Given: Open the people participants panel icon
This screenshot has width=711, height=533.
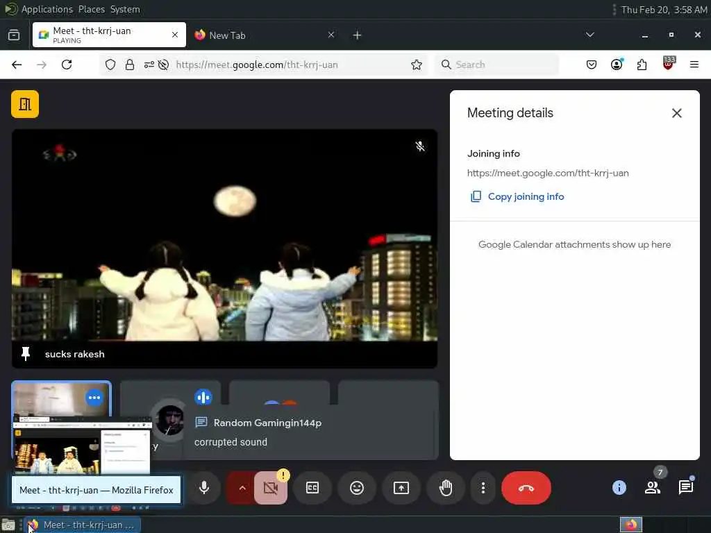Looking at the screenshot, I should click(653, 488).
